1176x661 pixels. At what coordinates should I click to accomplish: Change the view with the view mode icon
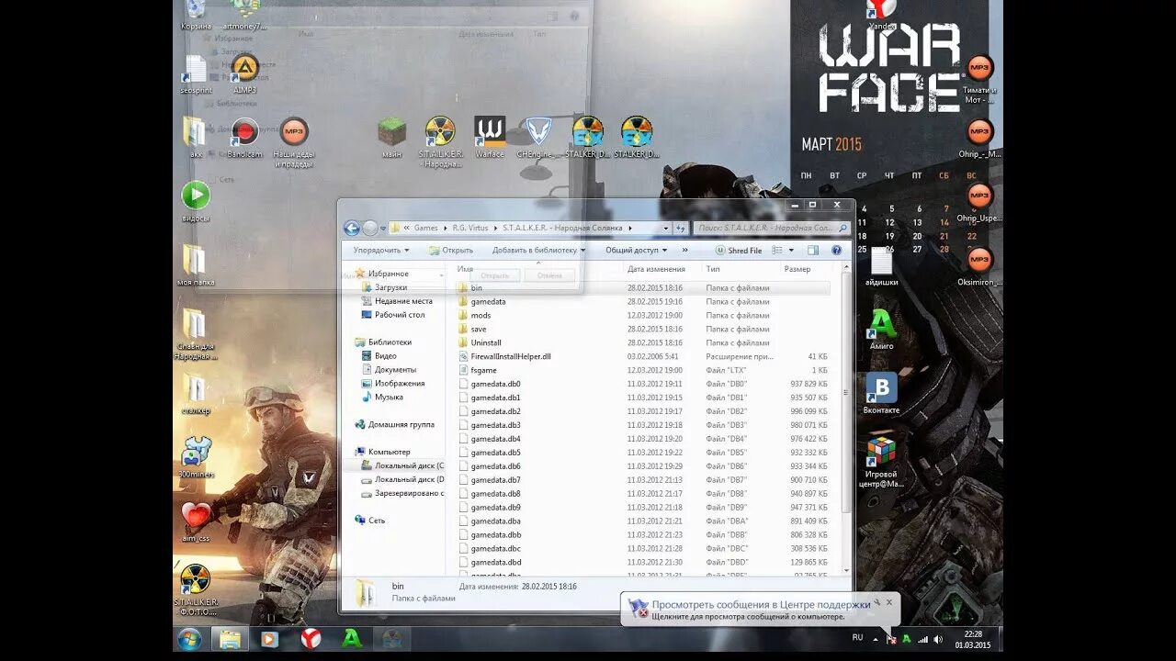coord(777,250)
